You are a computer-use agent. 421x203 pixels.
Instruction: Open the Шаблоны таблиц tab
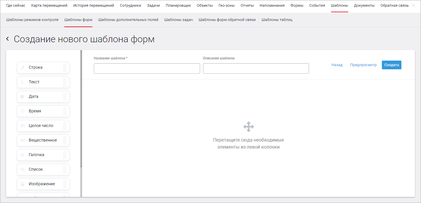277,20
